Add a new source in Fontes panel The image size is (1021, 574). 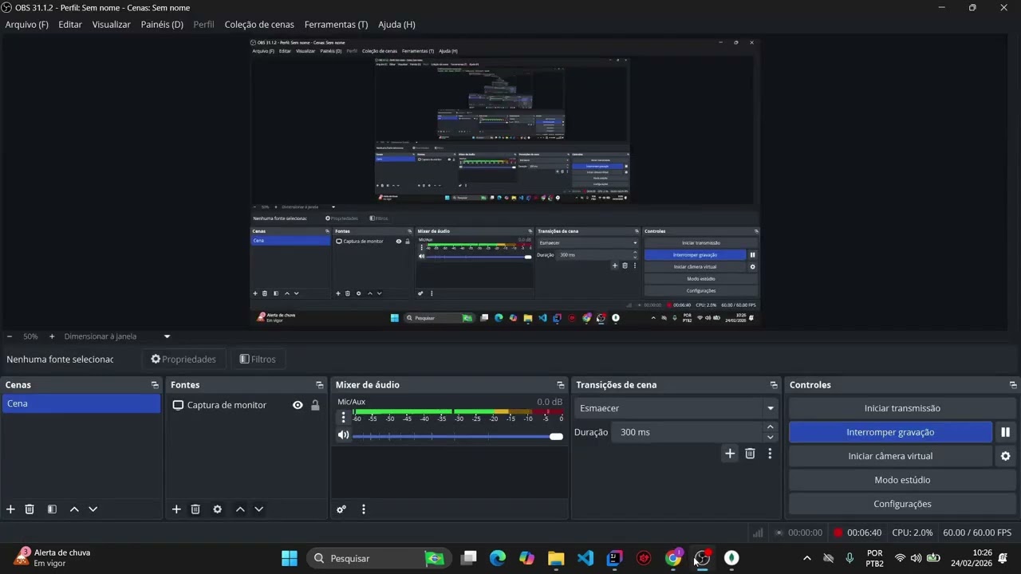pyautogui.click(x=176, y=509)
